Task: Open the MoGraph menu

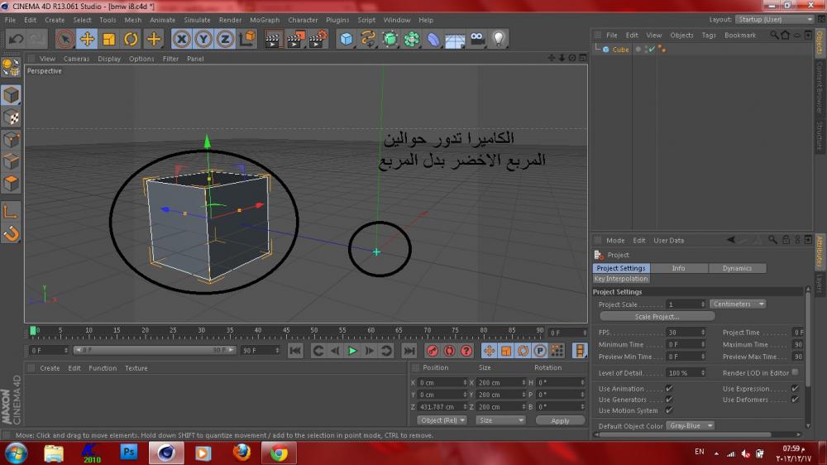Action: [x=265, y=20]
